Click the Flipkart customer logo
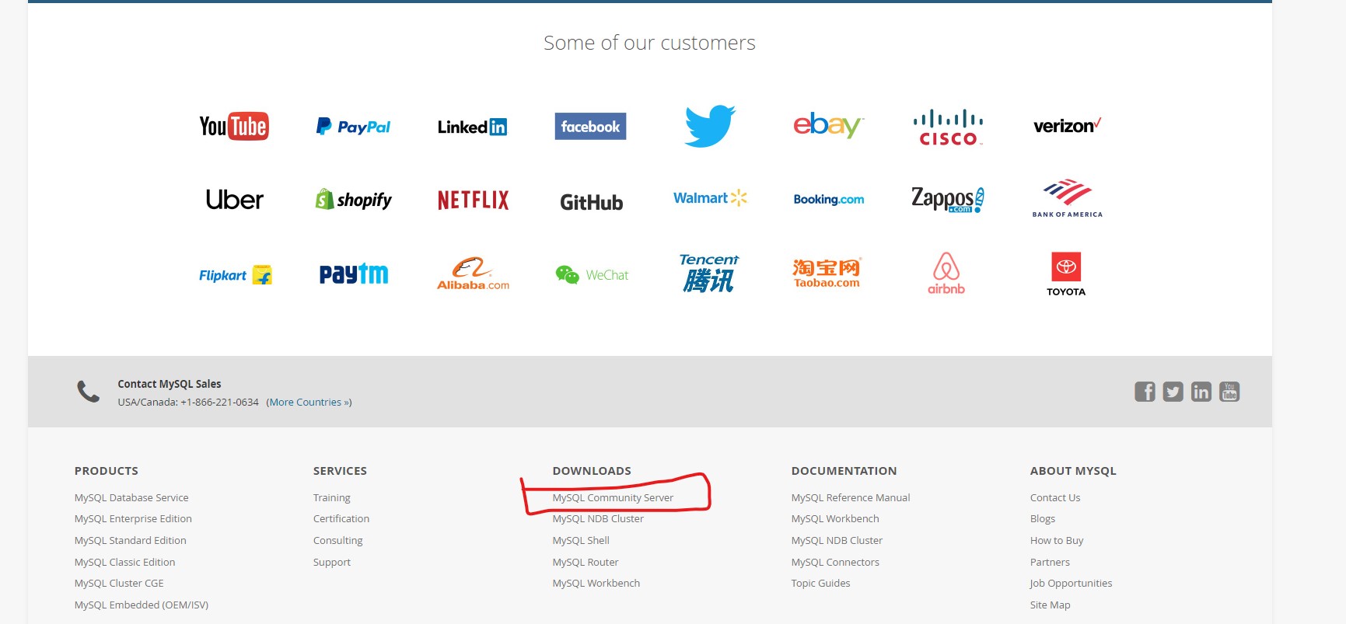Screen dimensions: 1346x624 click(x=235, y=275)
